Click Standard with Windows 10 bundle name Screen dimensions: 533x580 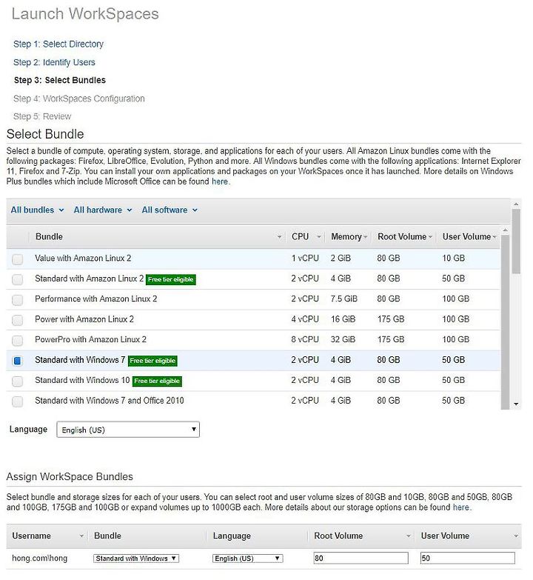point(82,381)
